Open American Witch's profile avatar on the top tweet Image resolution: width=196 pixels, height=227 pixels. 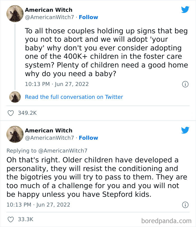[15, 13]
